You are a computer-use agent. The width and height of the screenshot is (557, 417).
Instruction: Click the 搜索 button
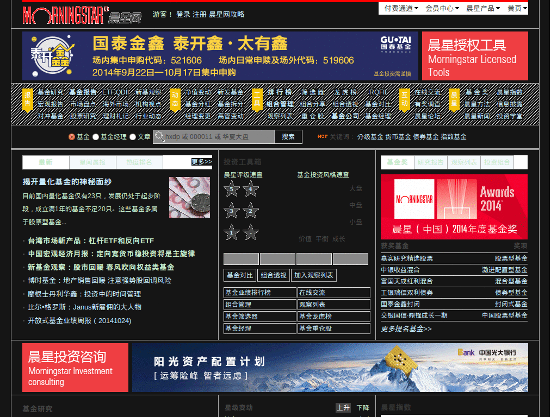click(x=288, y=137)
